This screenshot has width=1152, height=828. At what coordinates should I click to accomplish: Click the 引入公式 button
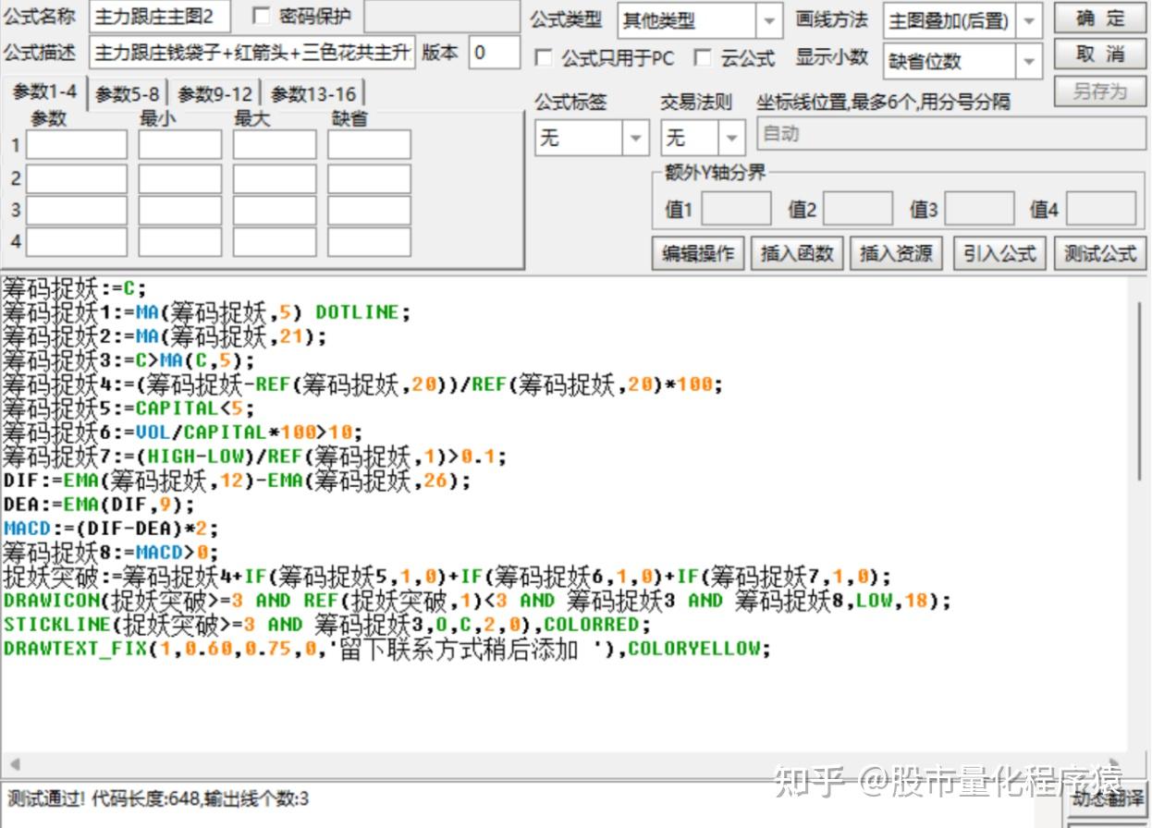(x=999, y=253)
